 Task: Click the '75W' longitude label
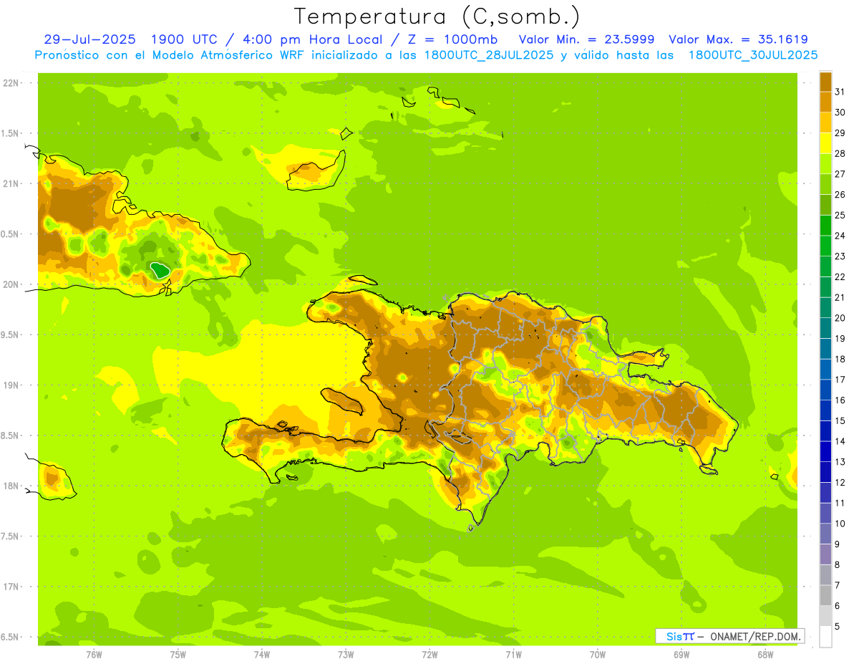pyautogui.click(x=178, y=655)
